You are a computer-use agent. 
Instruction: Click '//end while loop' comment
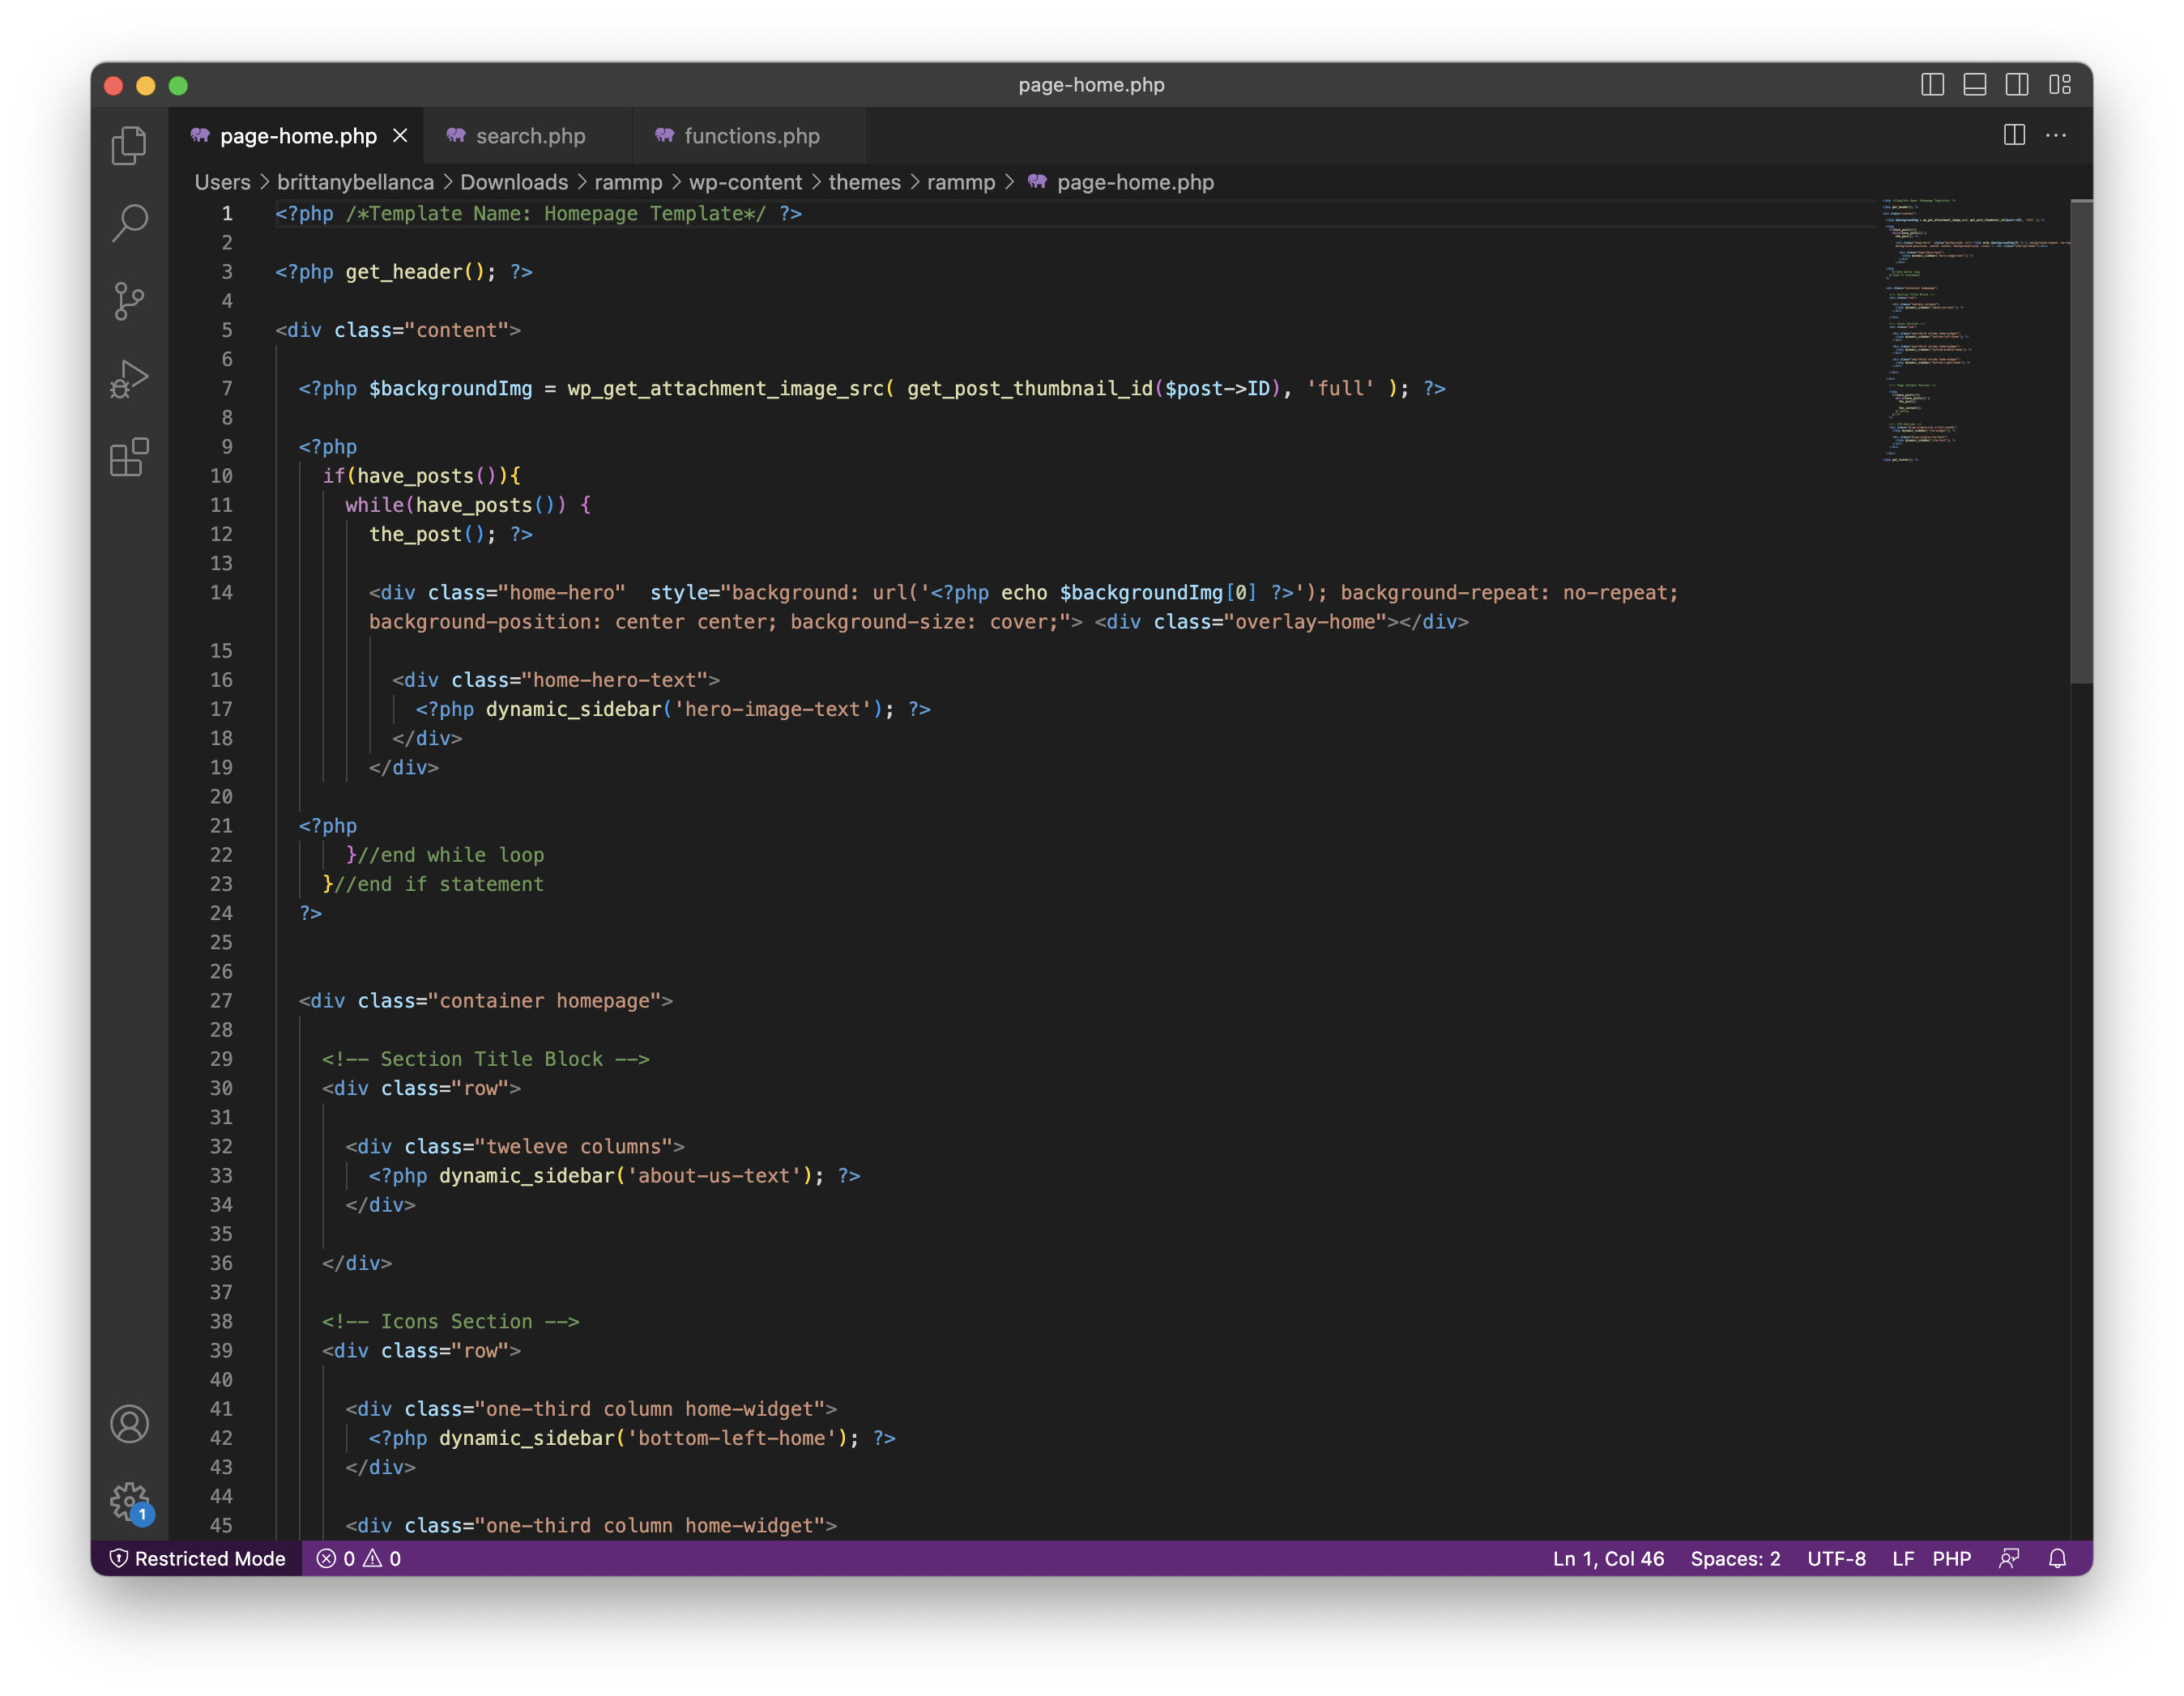(450, 855)
